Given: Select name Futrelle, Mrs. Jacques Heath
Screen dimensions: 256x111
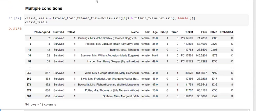Looking at the screenshot, I should point(112,44).
